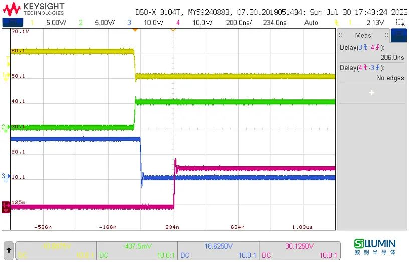
Task: Select the Delay 206.0ns measurement entry
Action: click(372, 53)
